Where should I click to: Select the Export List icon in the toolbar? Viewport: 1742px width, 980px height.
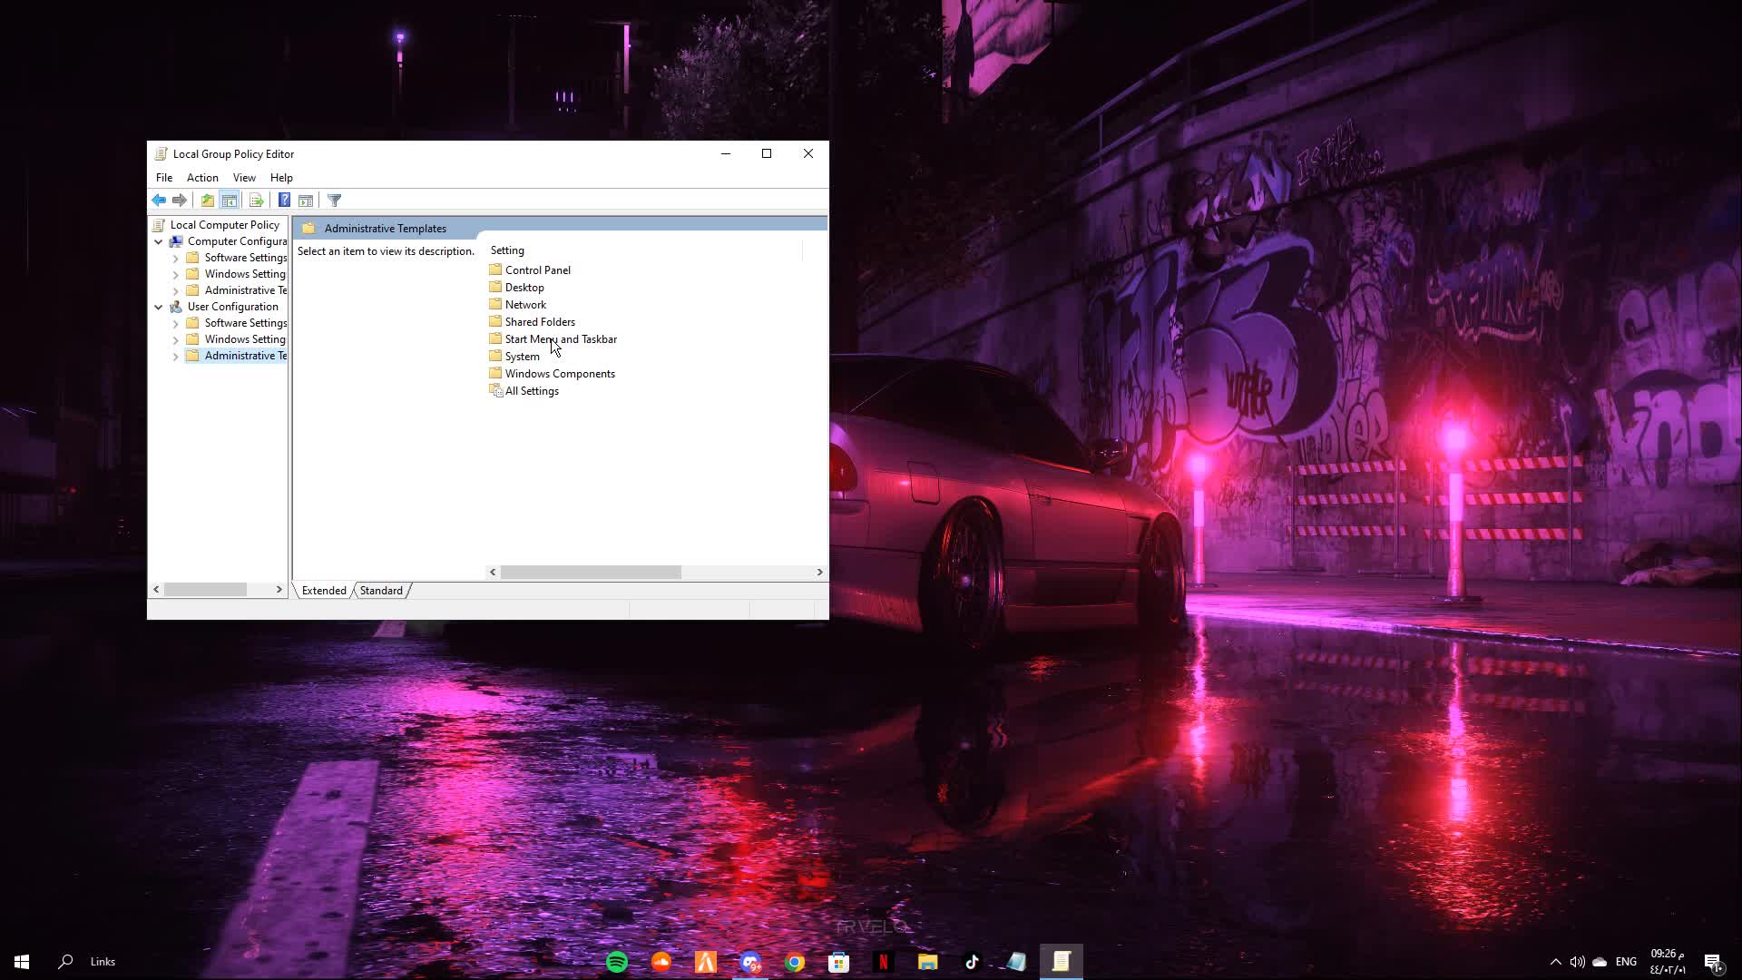pyautogui.click(x=257, y=201)
